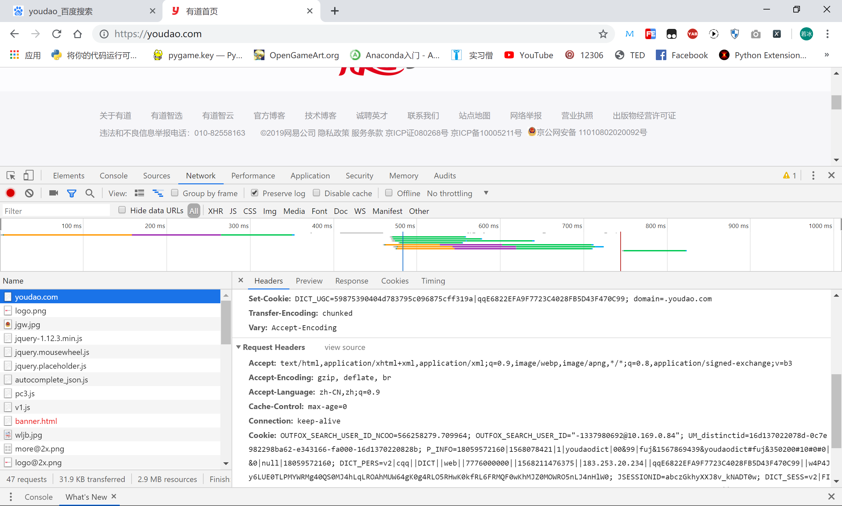This screenshot has height=506, width=842.
Task: Click the page scrollbar thumb
Action: point(836,102)
